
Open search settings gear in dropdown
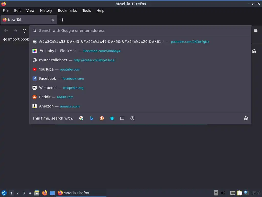(x=246, y=118)
